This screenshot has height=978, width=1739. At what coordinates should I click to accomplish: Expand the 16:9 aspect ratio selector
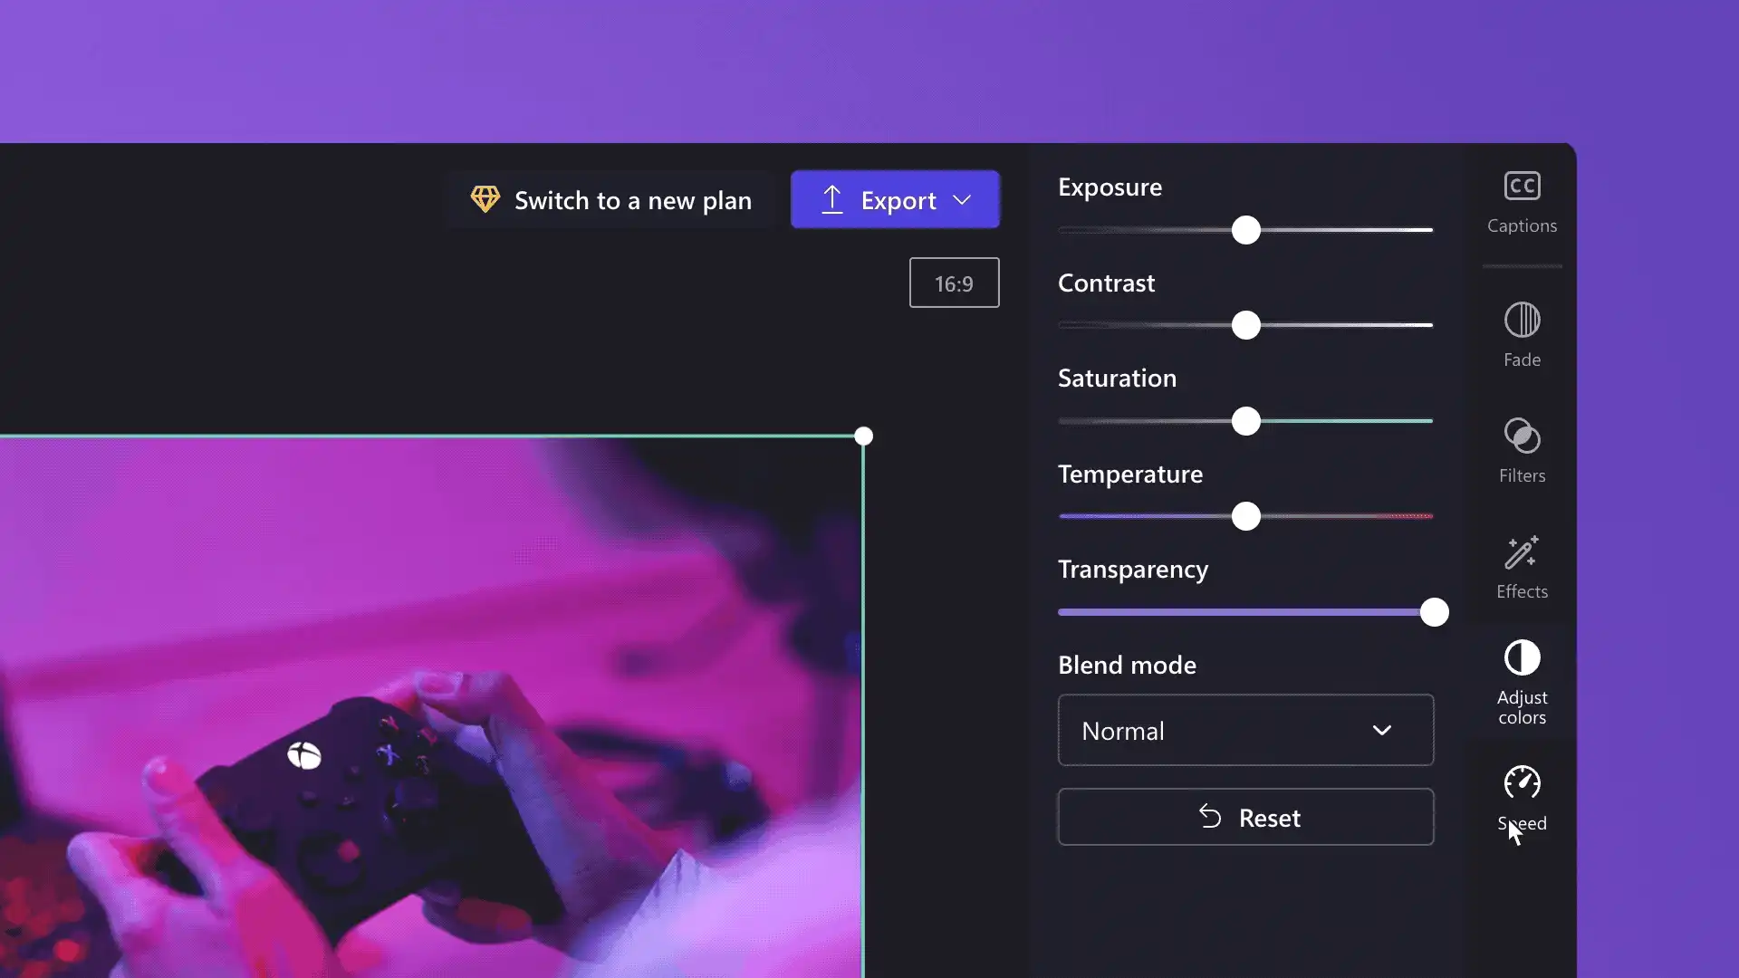click(x=953, y=282)
